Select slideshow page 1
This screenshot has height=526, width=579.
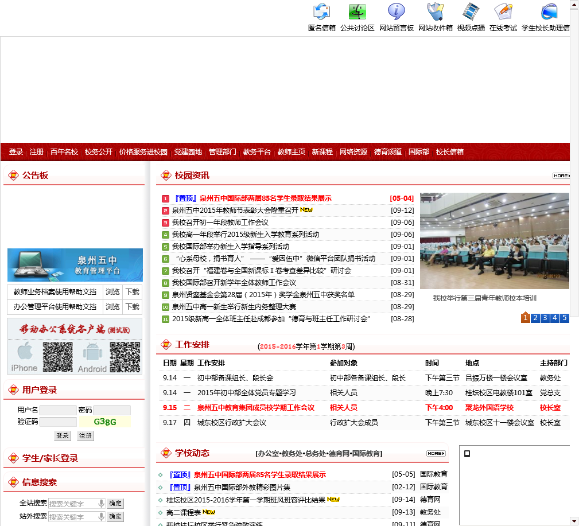526,318
